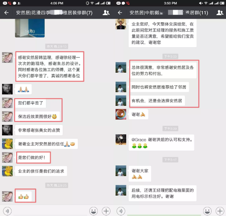Tap avatar beside @Grace message

point(121,140)
